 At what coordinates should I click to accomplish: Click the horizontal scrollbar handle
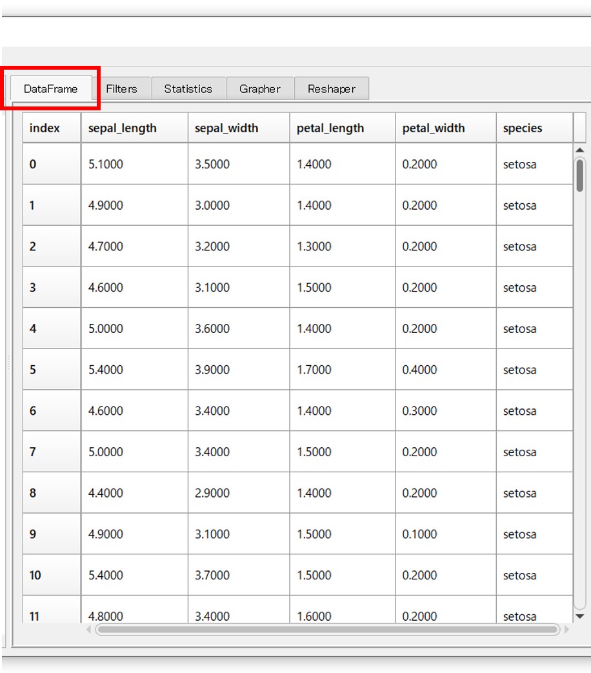327,629
